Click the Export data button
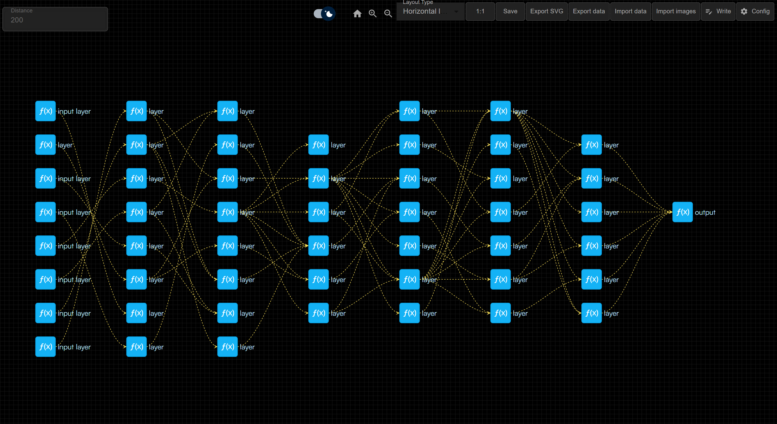This screenshot has height=424, width=777. 589,12
